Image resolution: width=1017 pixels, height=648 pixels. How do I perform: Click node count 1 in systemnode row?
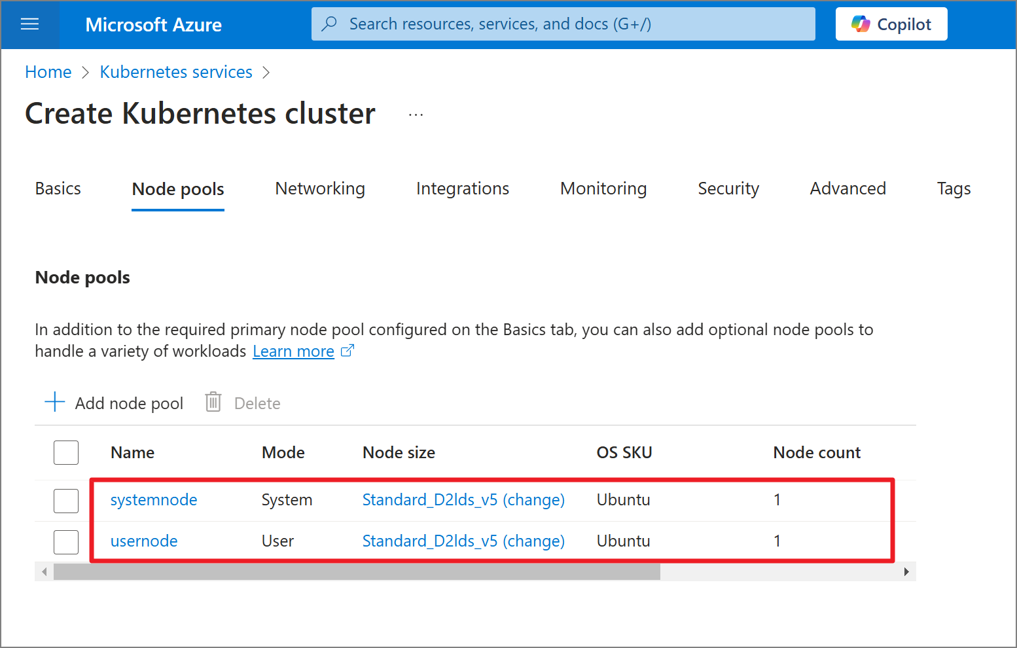pos(777,500)
